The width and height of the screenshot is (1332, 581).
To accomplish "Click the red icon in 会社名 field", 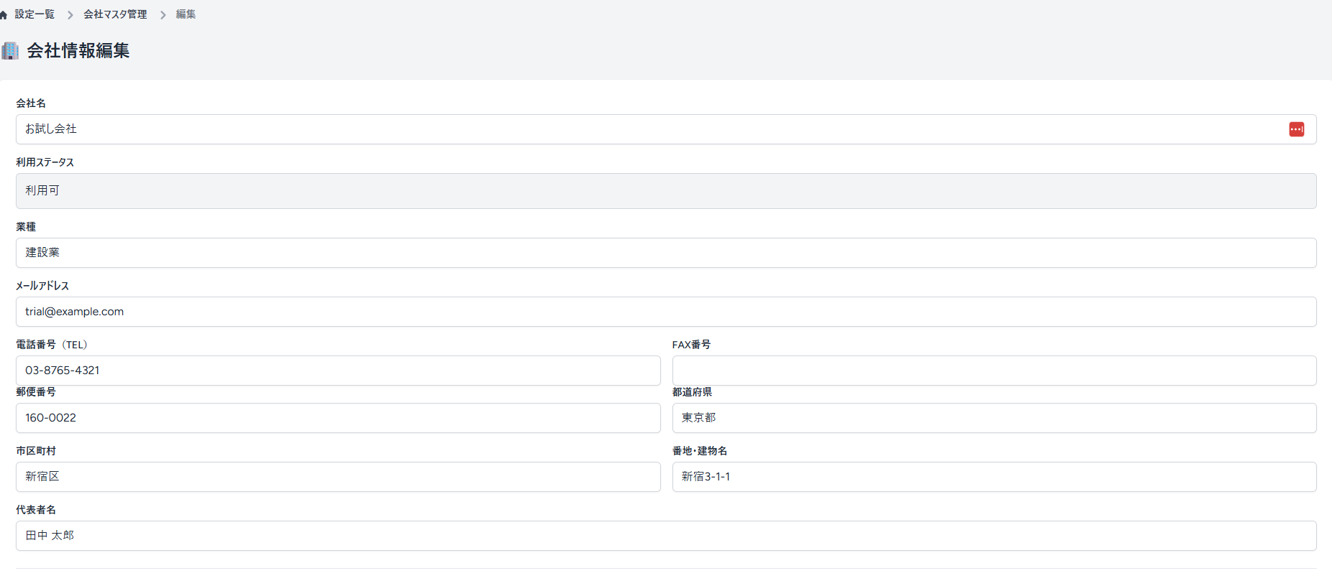I will point(1296,129).
